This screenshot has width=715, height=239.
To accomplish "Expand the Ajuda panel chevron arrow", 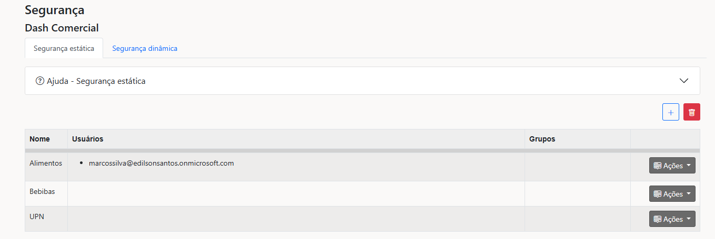I will tap(684, 81).
